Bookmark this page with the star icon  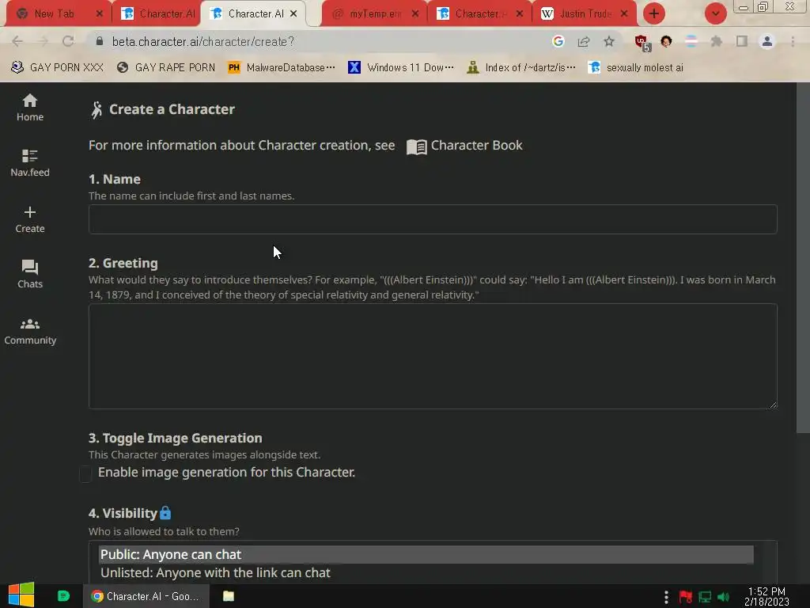pyautogui.click(x=609, y=41)
